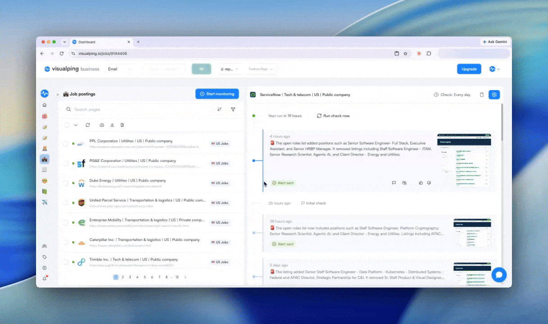Go to page 2 in pagination
Viewport: 548px width, 324px height.
(x=123, y=277)
